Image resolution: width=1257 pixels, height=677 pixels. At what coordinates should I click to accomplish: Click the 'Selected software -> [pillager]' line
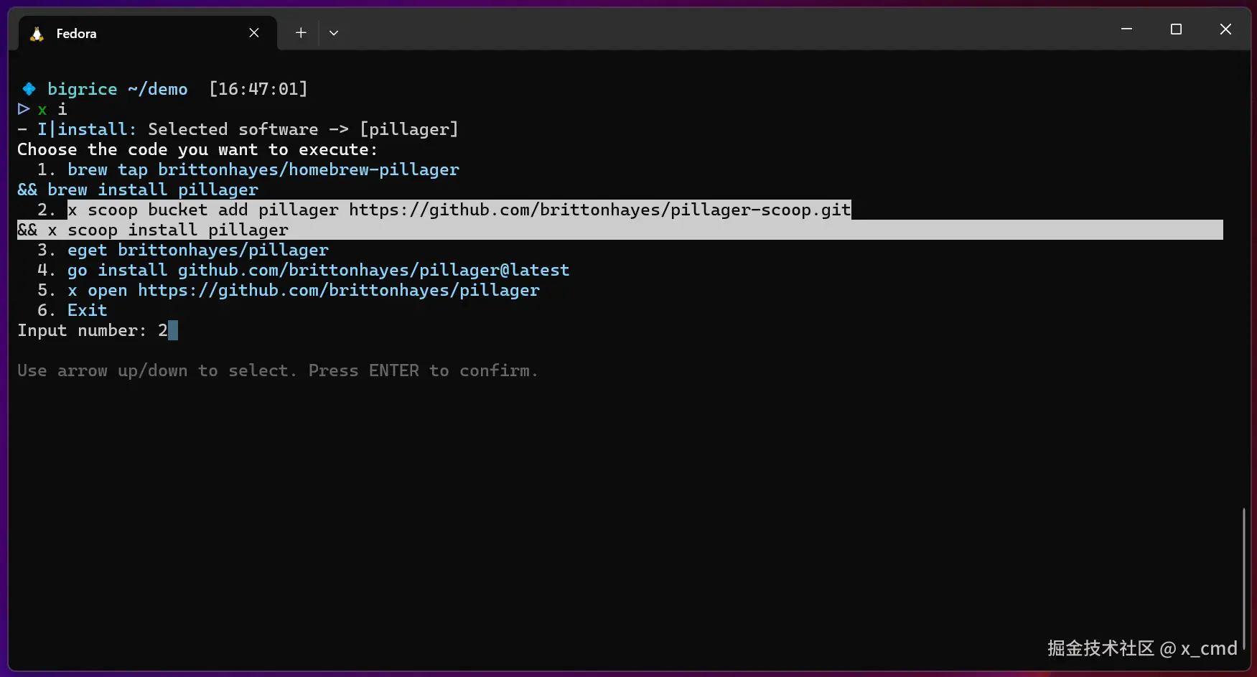click(303, 129)
